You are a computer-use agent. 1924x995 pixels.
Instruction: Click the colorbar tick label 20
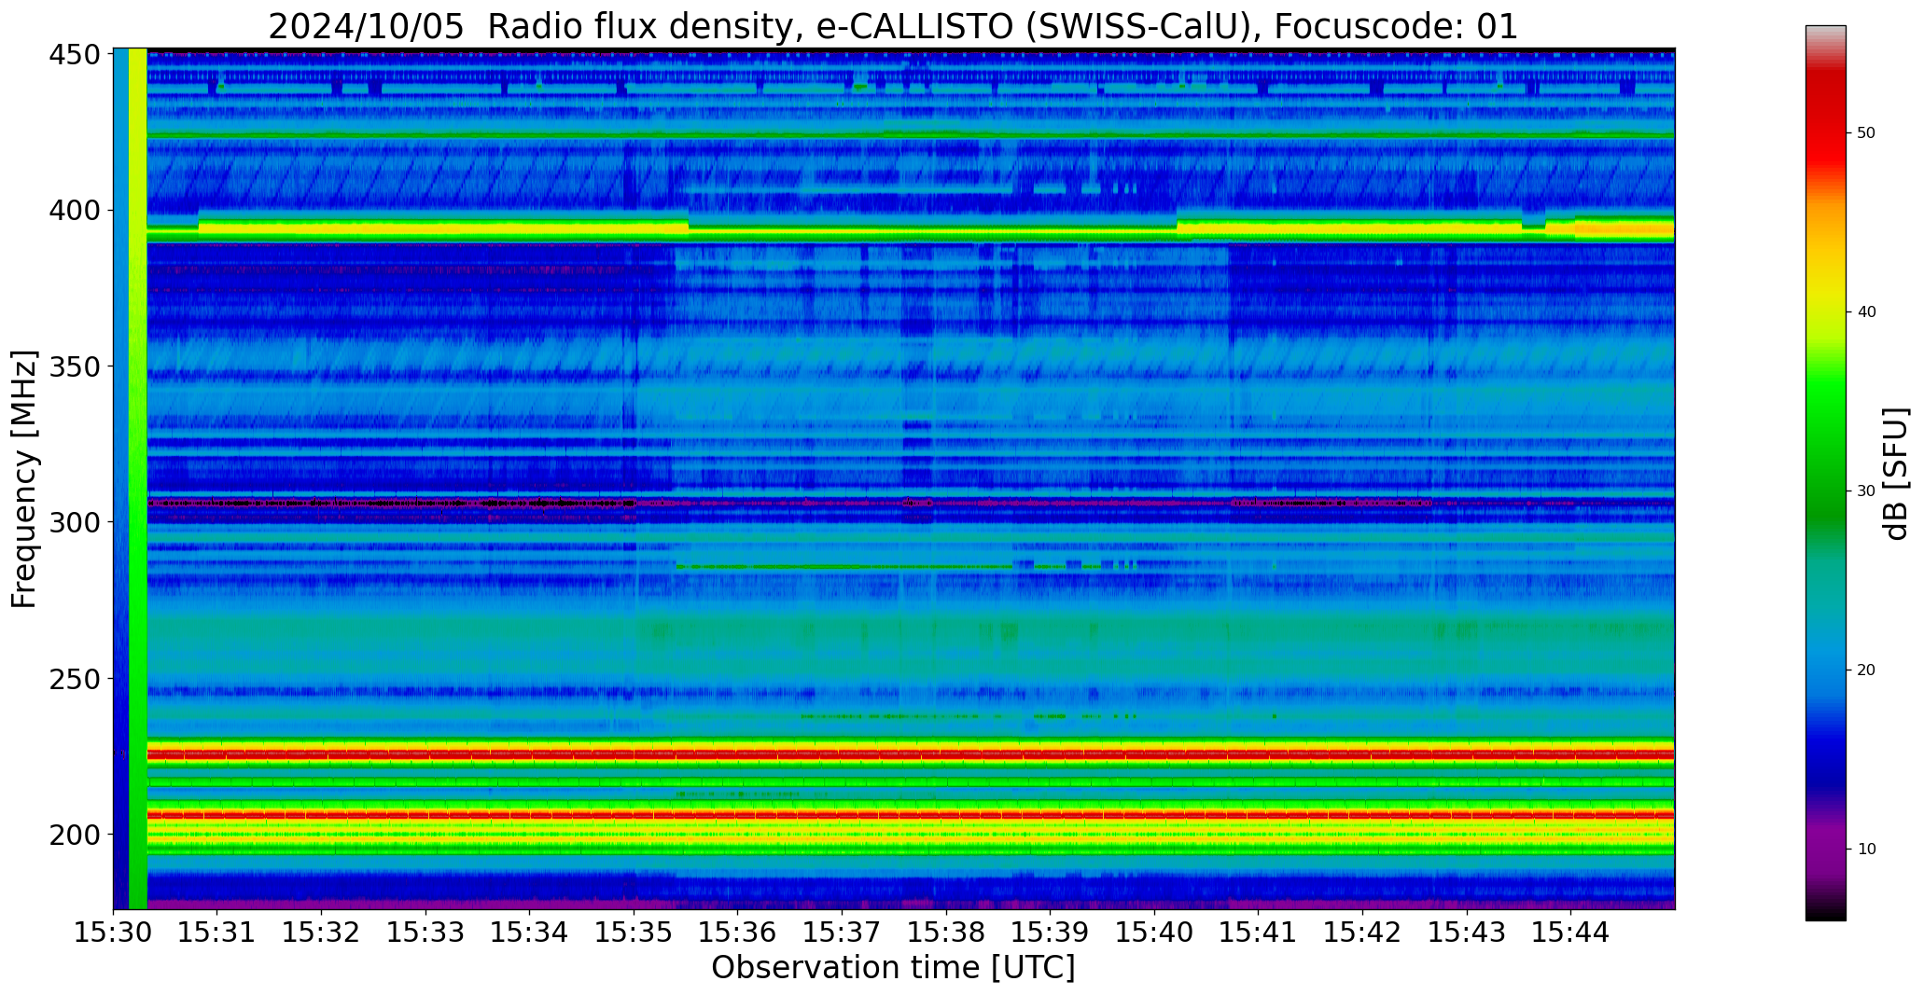(x=1866, y=670)
